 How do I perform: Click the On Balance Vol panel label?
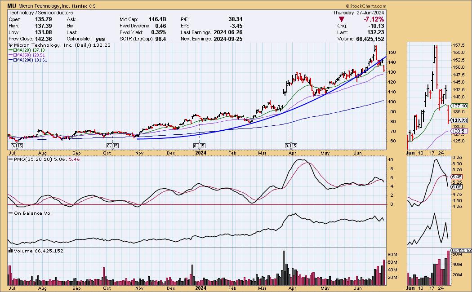point(33,213)
